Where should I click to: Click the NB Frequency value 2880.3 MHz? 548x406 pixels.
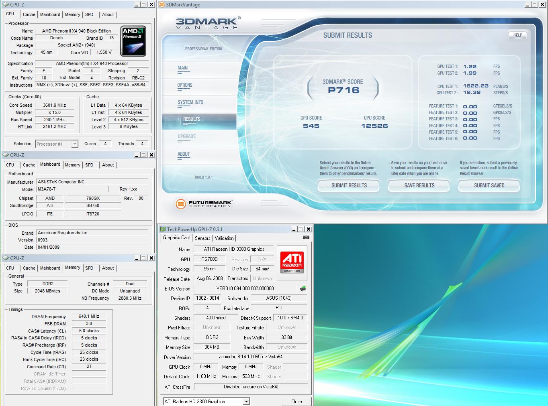pyautogui.click(x=130, y=298)
